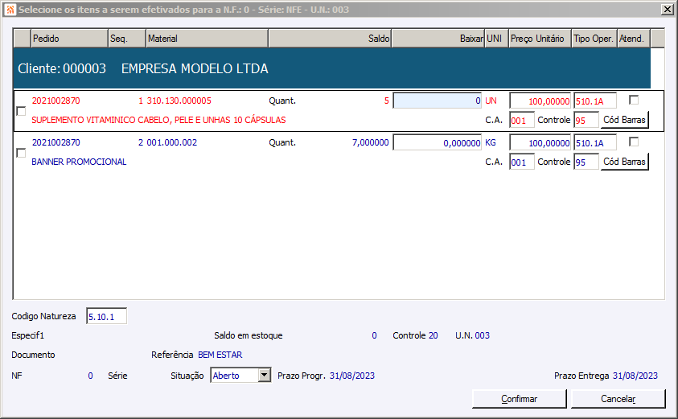Tick the row checkbox for BANNER PROMOCIONAL item
The image size is (678, 419).
21,153
